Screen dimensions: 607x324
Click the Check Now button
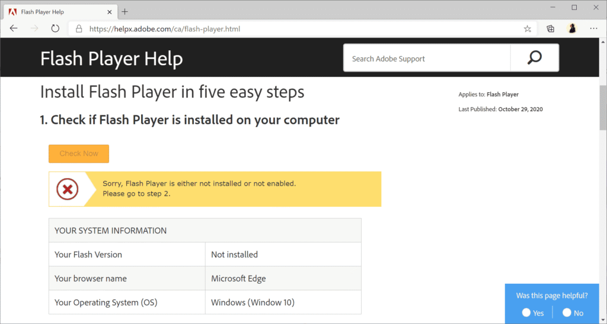(x=79, y=154)
